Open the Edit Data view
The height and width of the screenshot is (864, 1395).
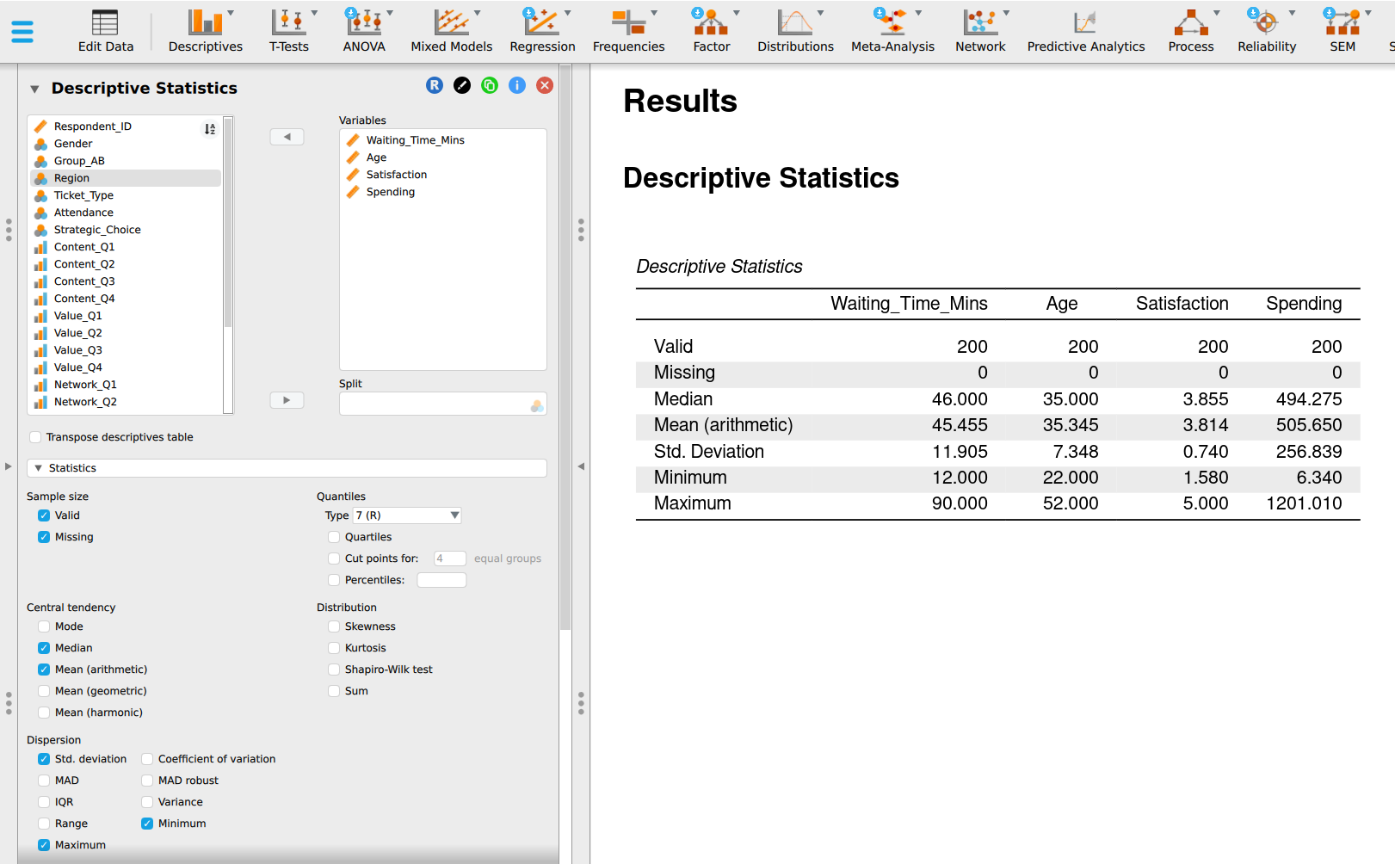point(106,31)
